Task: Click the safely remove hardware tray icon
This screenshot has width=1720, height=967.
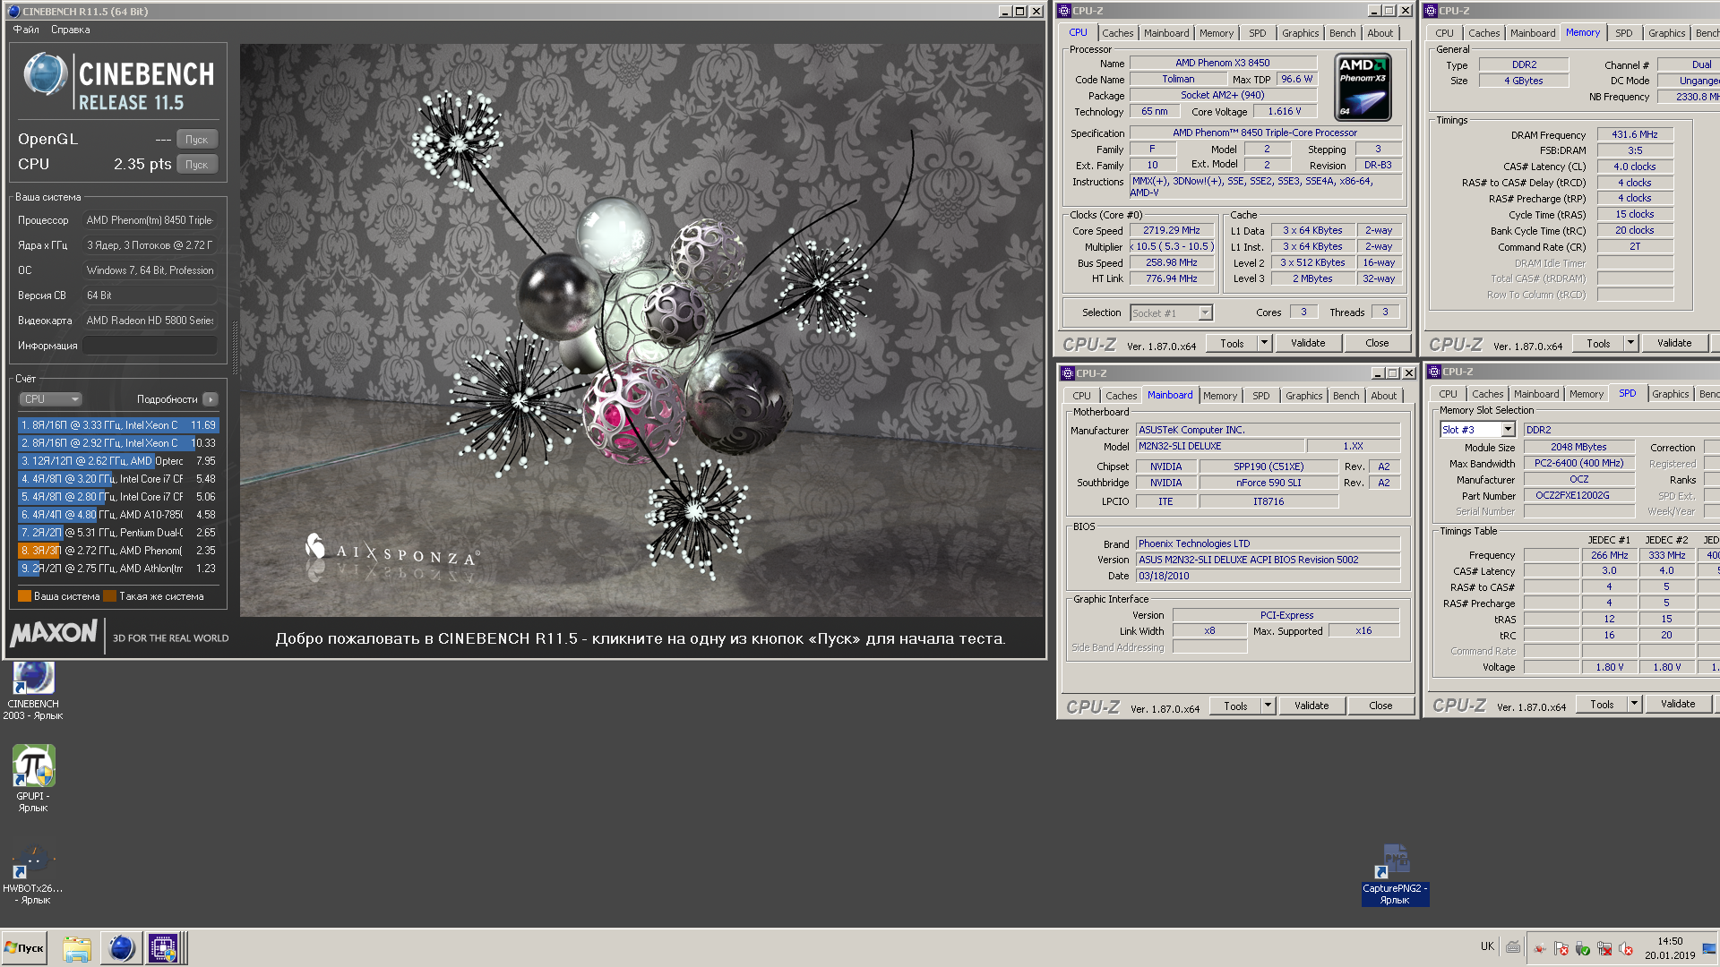Action: [1583, 948]
